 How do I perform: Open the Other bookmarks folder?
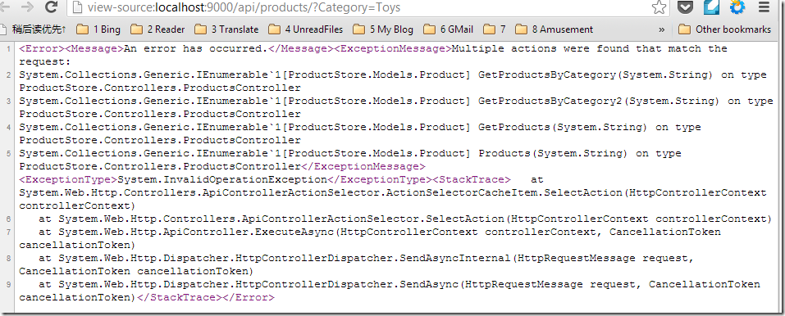pos(725,29)
